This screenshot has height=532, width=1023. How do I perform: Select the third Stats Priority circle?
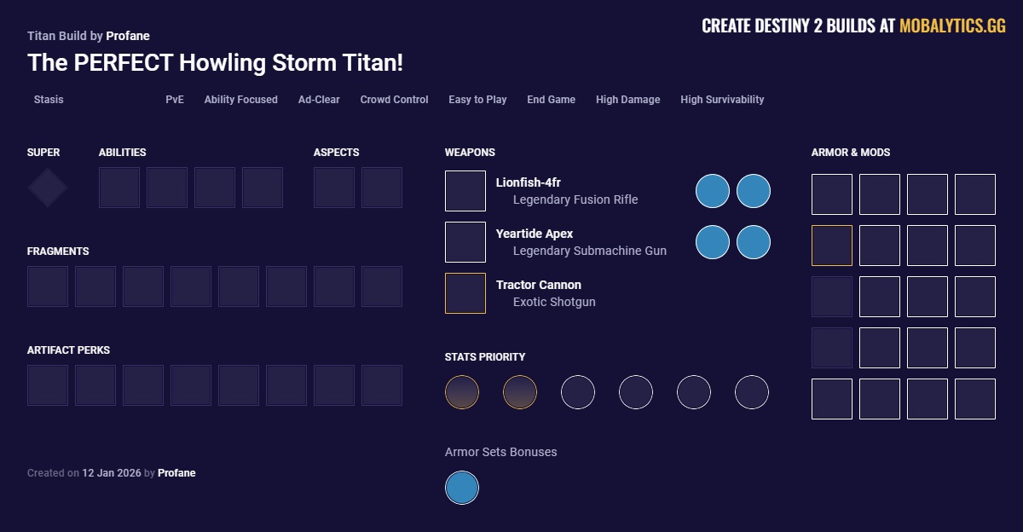[x=578, y=392]
